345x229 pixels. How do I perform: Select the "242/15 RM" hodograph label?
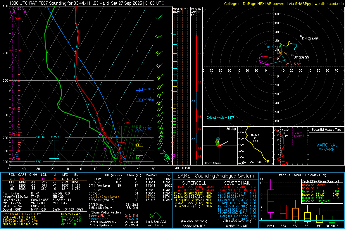294,64
